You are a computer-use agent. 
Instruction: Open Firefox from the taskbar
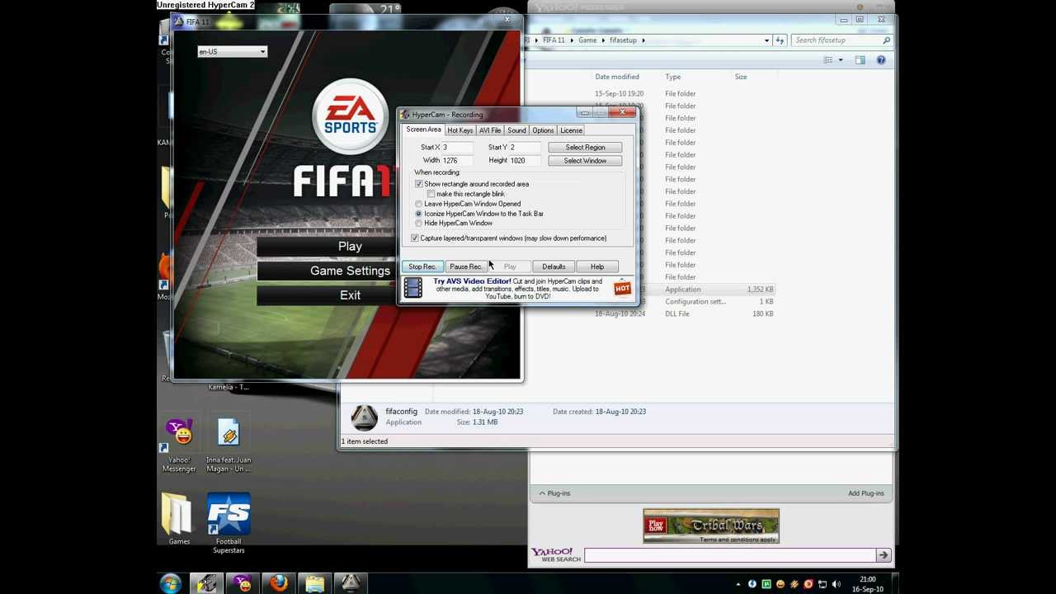coord(279,583)
